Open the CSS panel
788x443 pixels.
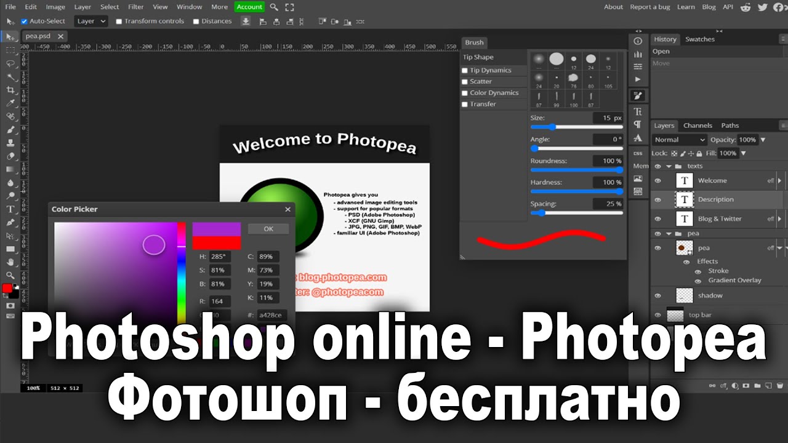(x=638, y=153)
